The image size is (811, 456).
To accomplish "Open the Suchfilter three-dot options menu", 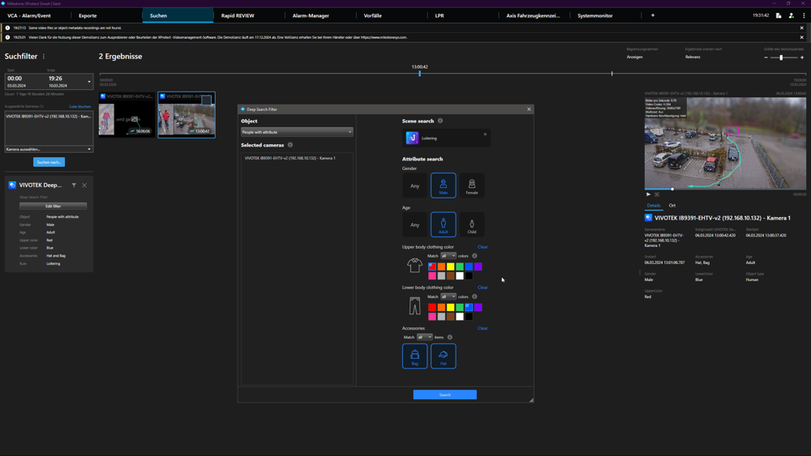I will [44, 57].
